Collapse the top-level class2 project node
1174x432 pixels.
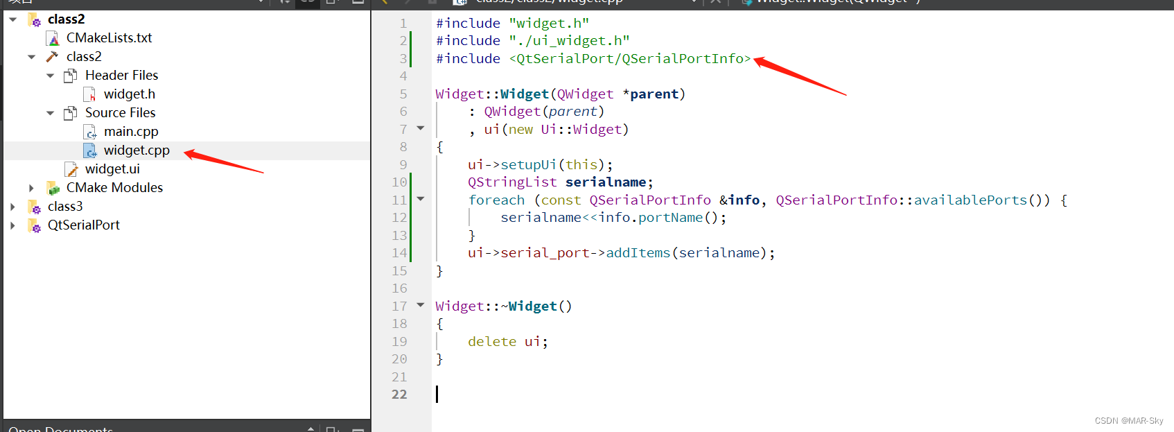point(13,19)
